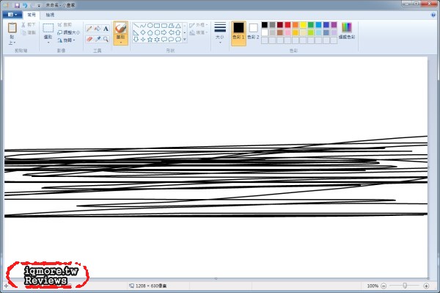The height and width of the screenshot is (293, 440).
Task: Select the Color 1 button
Action: point(238,33)
